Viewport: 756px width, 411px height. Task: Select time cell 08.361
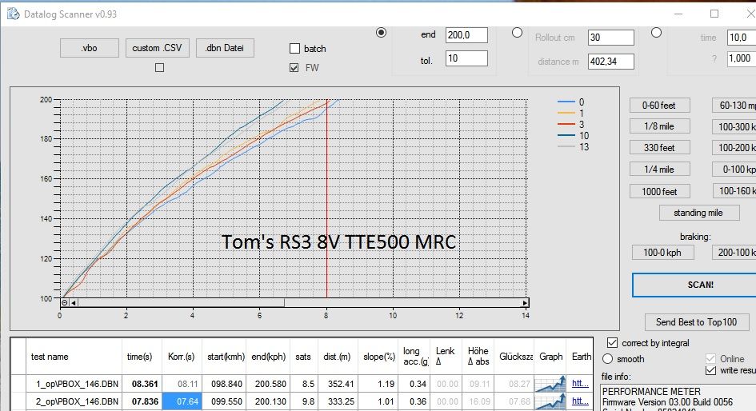coord(142,384)
